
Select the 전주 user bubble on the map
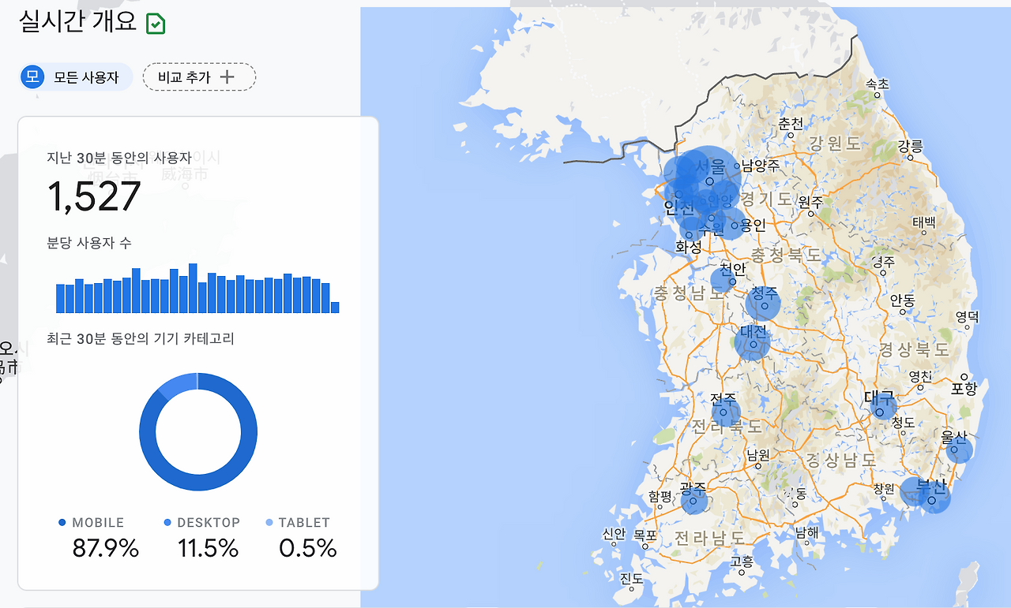tap(726, 412)
